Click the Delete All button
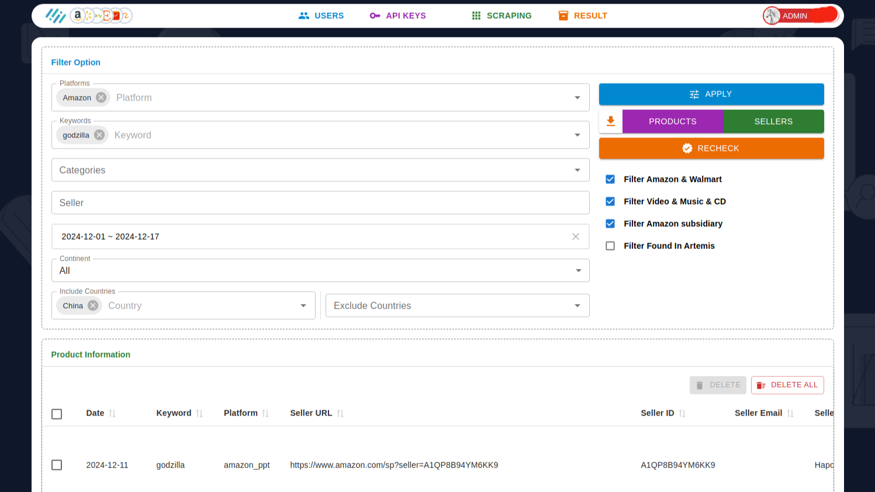 click(x=787, y=385)
